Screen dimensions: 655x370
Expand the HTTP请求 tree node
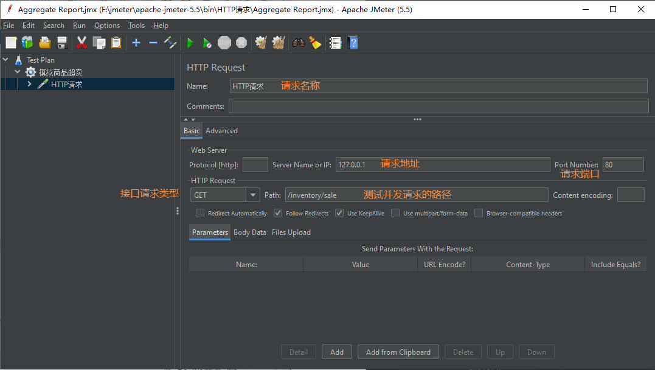pos(29,84)
